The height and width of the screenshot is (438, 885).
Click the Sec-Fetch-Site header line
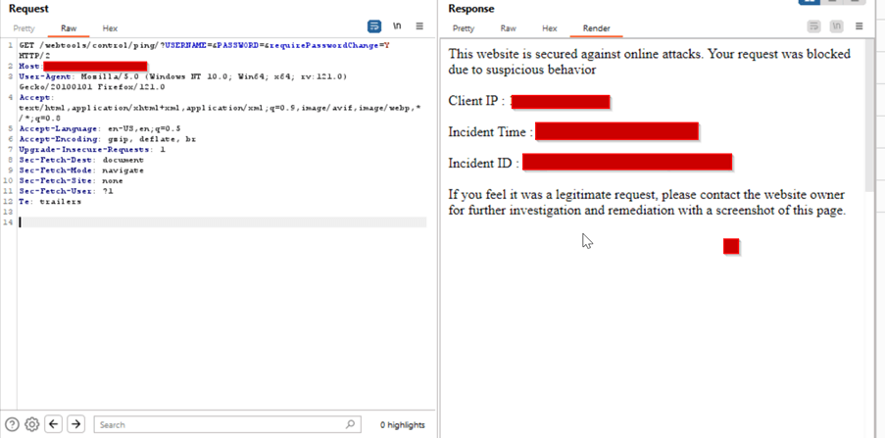[72, 180]
